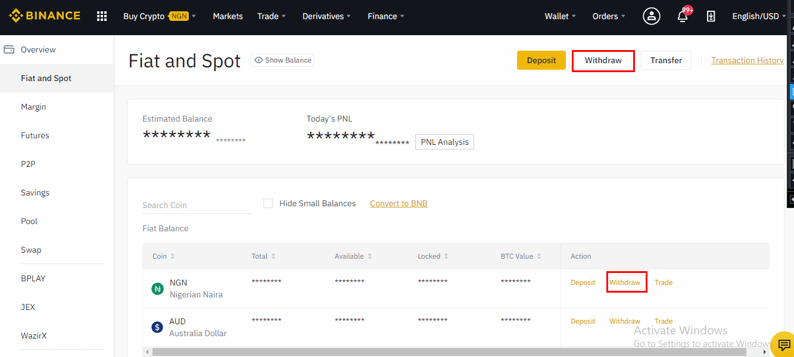Expand the Wallet dropdown menu
The height and width of the screenshot is (357, 794).
pos(561,16)
